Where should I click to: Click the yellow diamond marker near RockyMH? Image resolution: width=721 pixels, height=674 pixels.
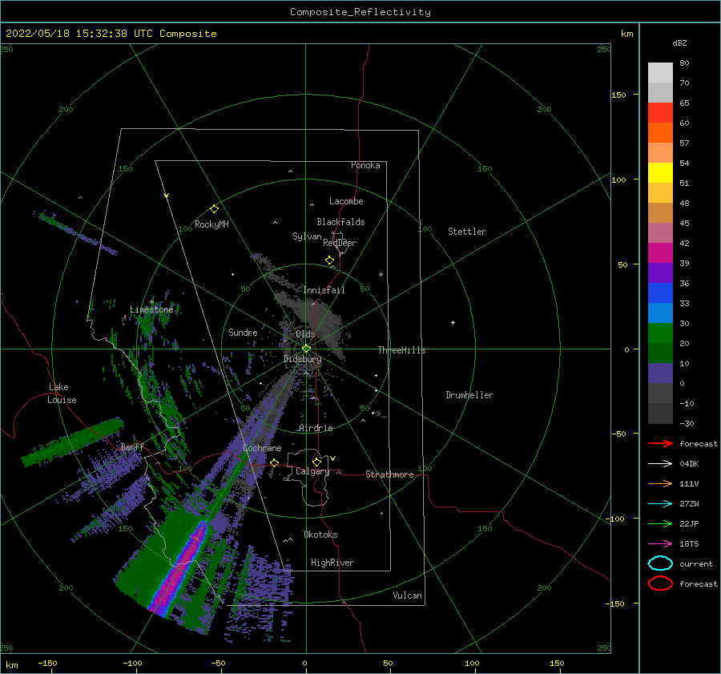(214, 209)
